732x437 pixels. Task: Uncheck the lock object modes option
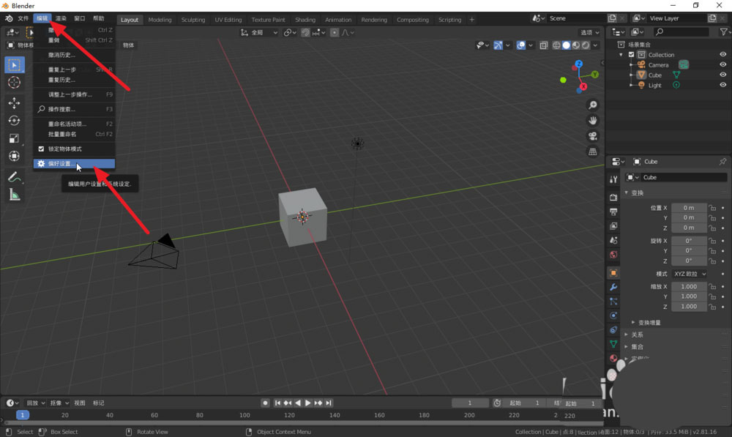(x=40, y=149)
